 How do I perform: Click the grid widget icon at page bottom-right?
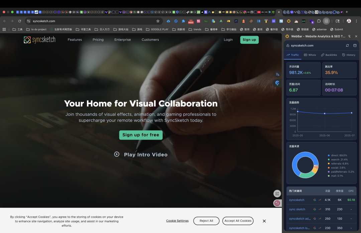coord(277,194)
